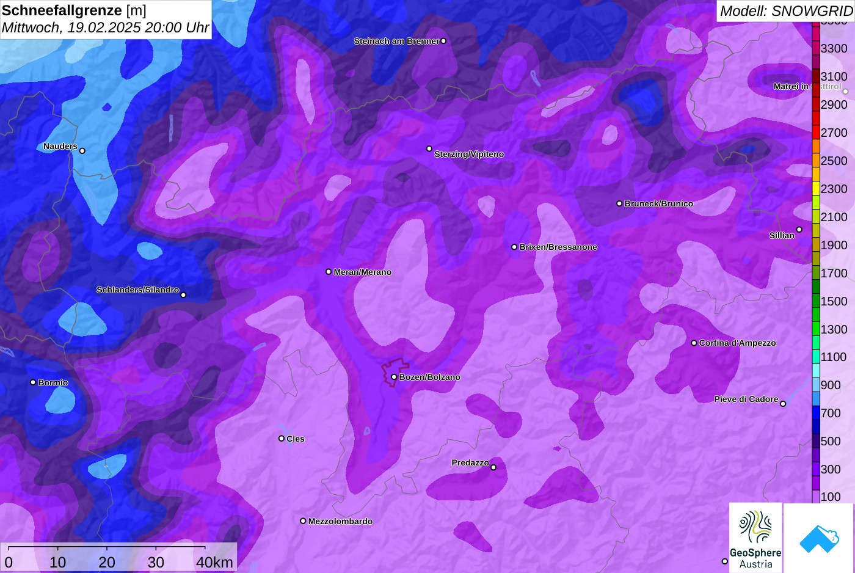Screen dimensions: 855x573
Task: Click the 2700 red legend color segment
Action: pyautogui.click(x=816, y=133)
